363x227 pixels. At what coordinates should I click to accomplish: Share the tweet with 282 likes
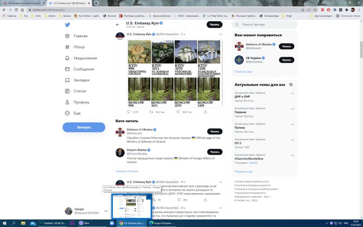(205, 200)
